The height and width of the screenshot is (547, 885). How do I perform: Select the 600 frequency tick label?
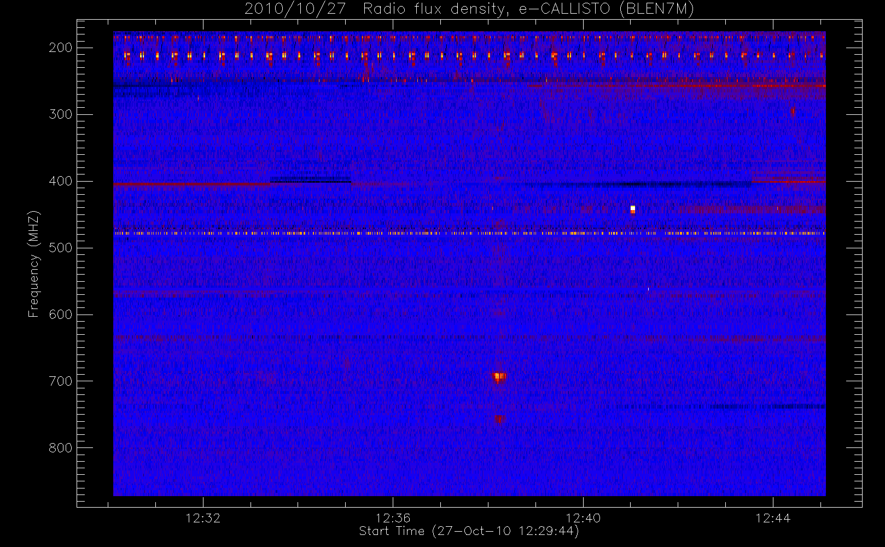(61, 315)
